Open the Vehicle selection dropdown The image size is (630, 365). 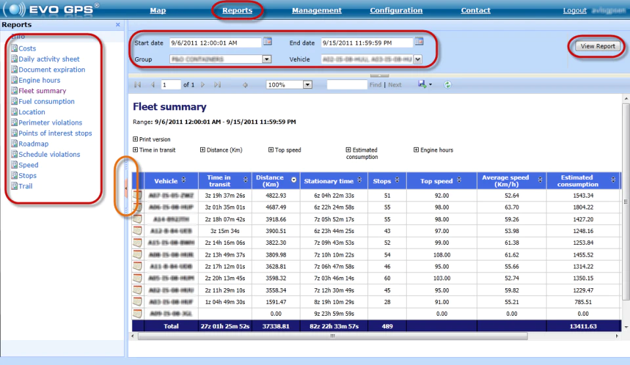click(418, 59)
